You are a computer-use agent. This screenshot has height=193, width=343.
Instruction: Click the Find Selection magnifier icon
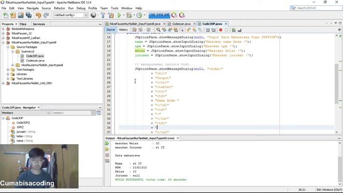pos(158,30)
